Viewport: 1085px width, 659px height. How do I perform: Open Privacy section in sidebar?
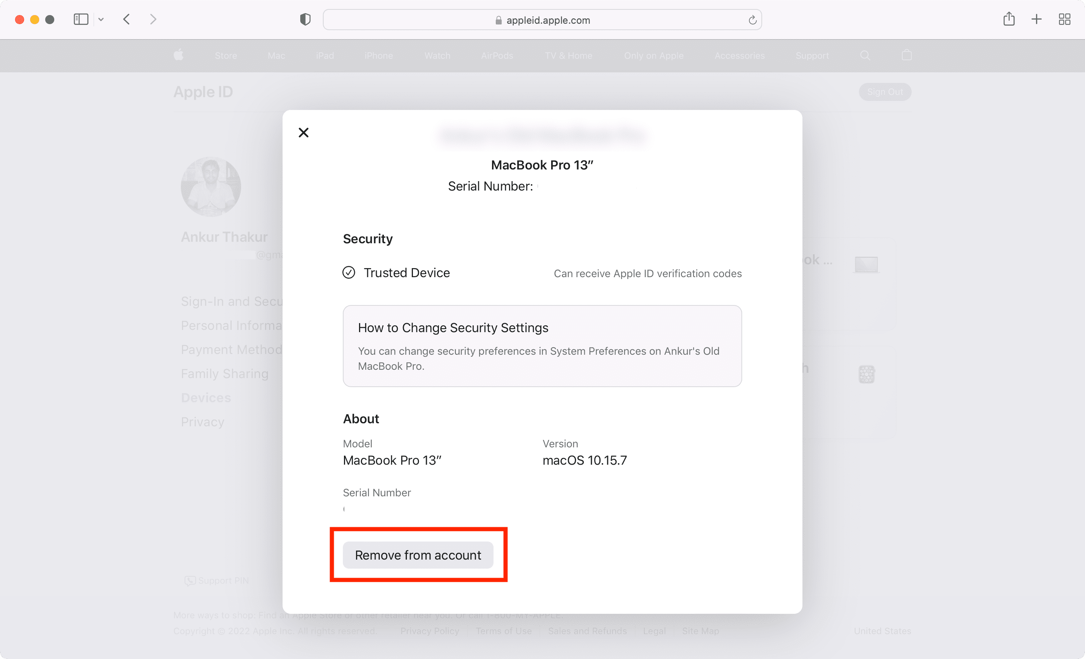(203, 422)
